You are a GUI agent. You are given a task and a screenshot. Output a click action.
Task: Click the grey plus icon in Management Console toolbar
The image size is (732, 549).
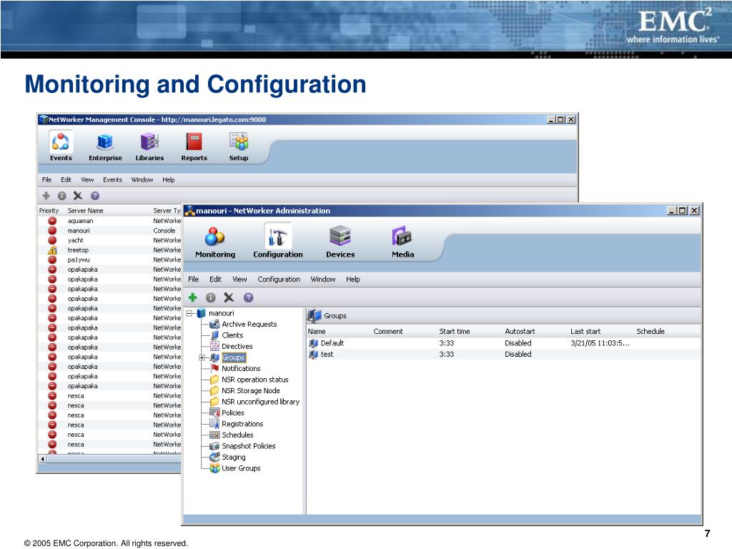coord(46,196)
